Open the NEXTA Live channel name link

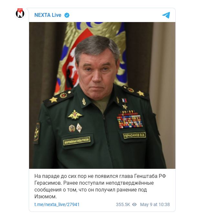48,15
